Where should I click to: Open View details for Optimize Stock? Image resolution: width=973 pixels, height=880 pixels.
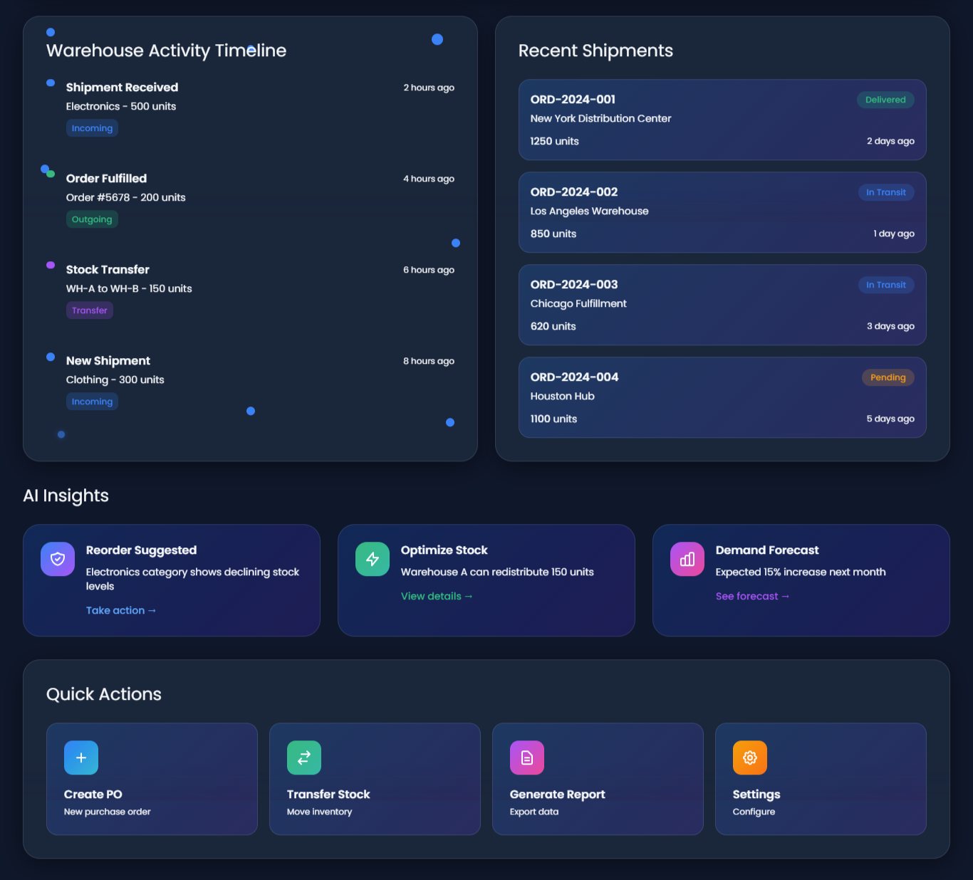pos(437,596)
